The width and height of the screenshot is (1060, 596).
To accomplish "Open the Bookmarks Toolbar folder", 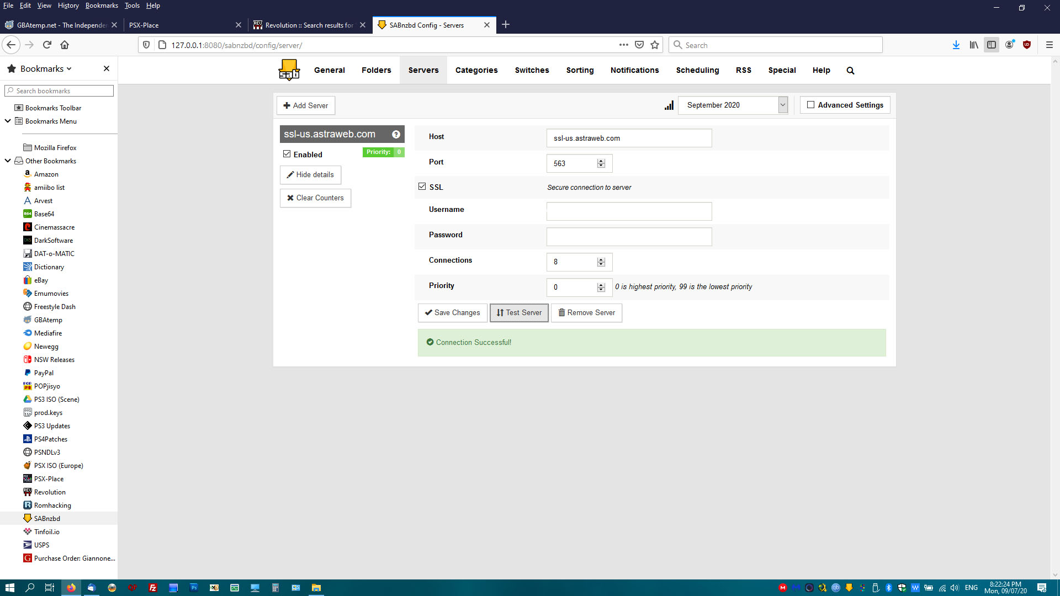I will 48,108.
